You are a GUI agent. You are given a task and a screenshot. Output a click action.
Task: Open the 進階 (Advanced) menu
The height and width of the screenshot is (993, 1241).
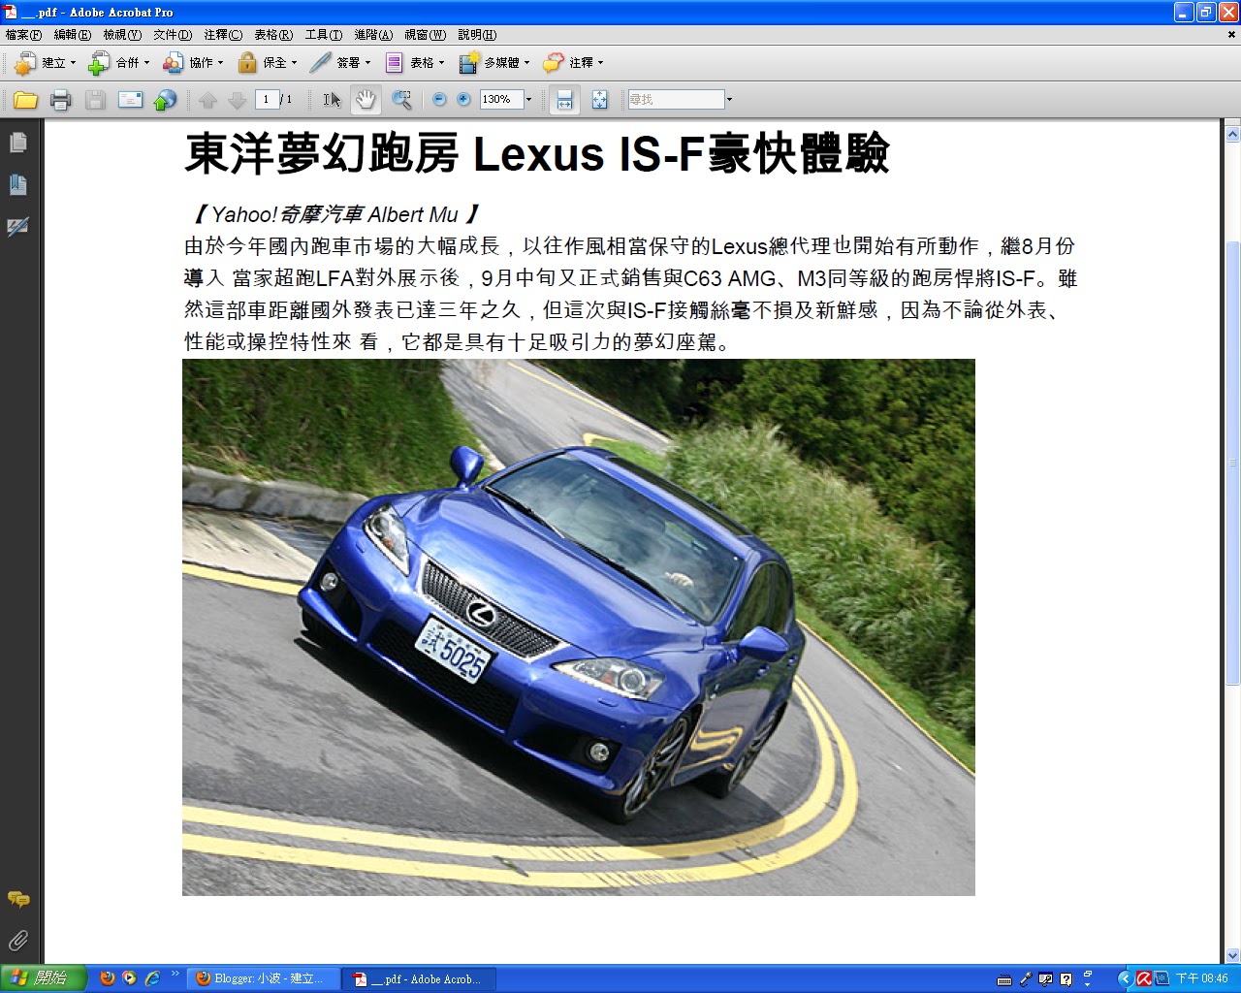(373, 35)
